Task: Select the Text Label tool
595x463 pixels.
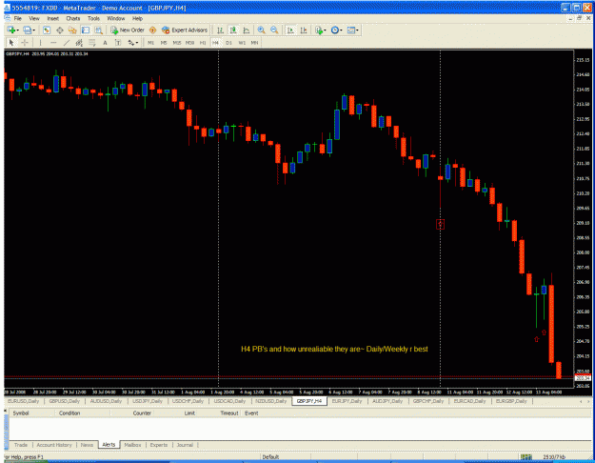Action: 118,43
